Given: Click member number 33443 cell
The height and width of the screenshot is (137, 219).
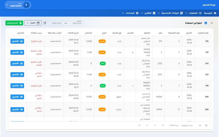Looking at the screenshot, I should pyautogui.click(x=159, y=109).
